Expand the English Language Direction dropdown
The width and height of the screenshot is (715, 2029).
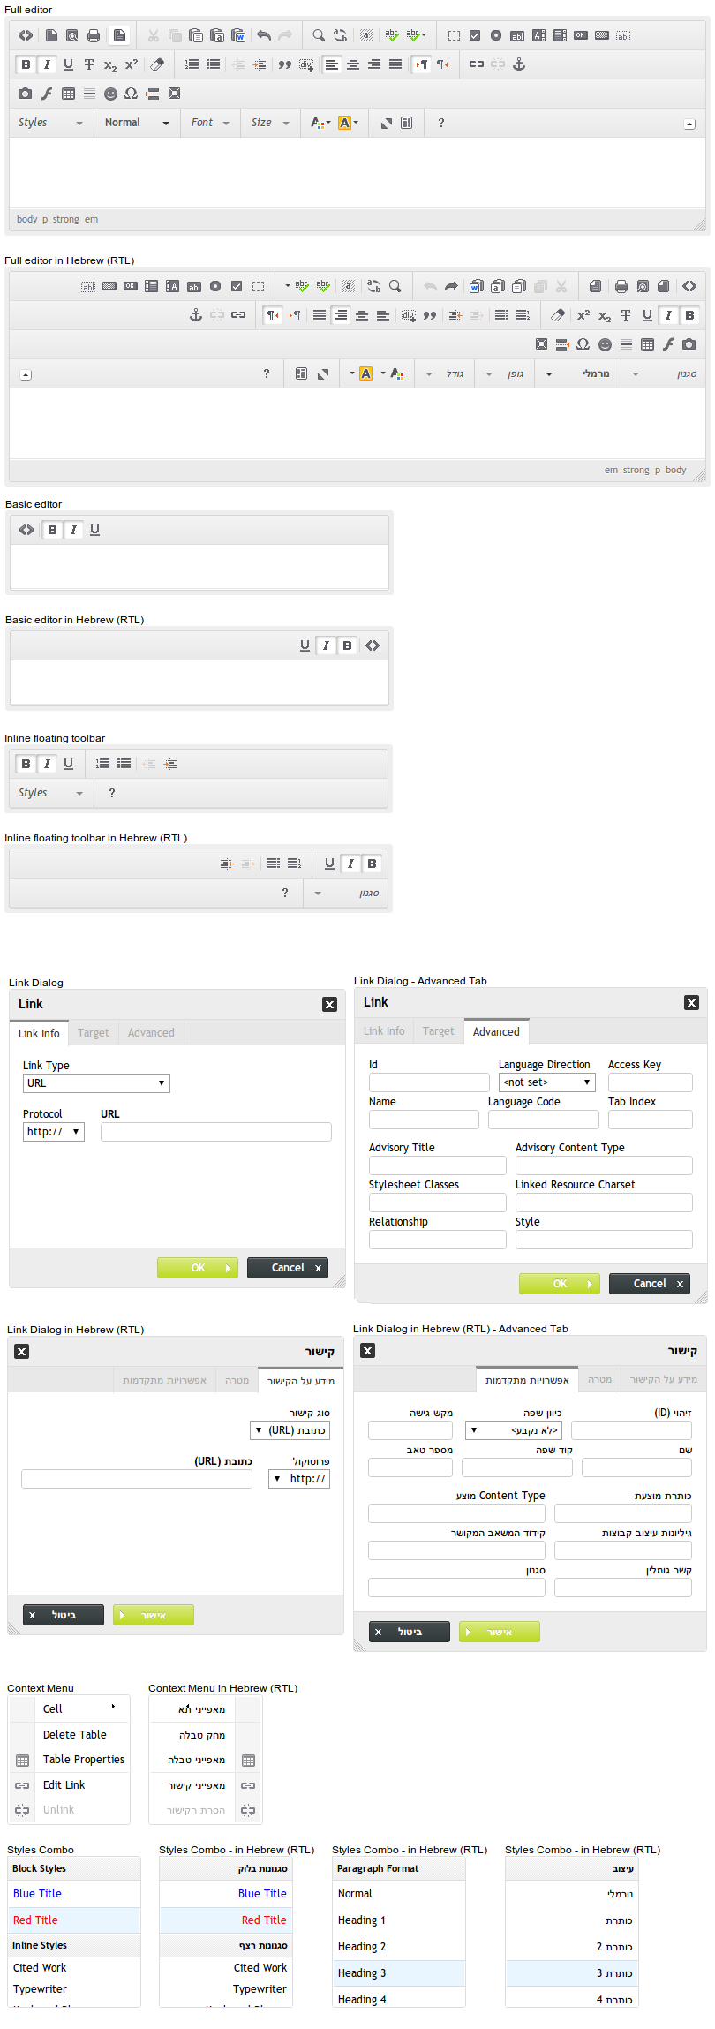[546, 1082]
